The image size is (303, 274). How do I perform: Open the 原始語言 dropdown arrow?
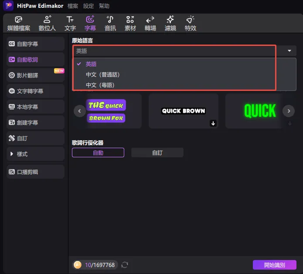pyautogui.click(x=289, y=51)
